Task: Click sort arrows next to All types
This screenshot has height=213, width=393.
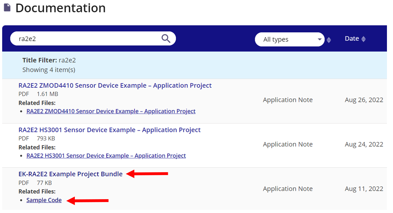Action: coord(329,40)
